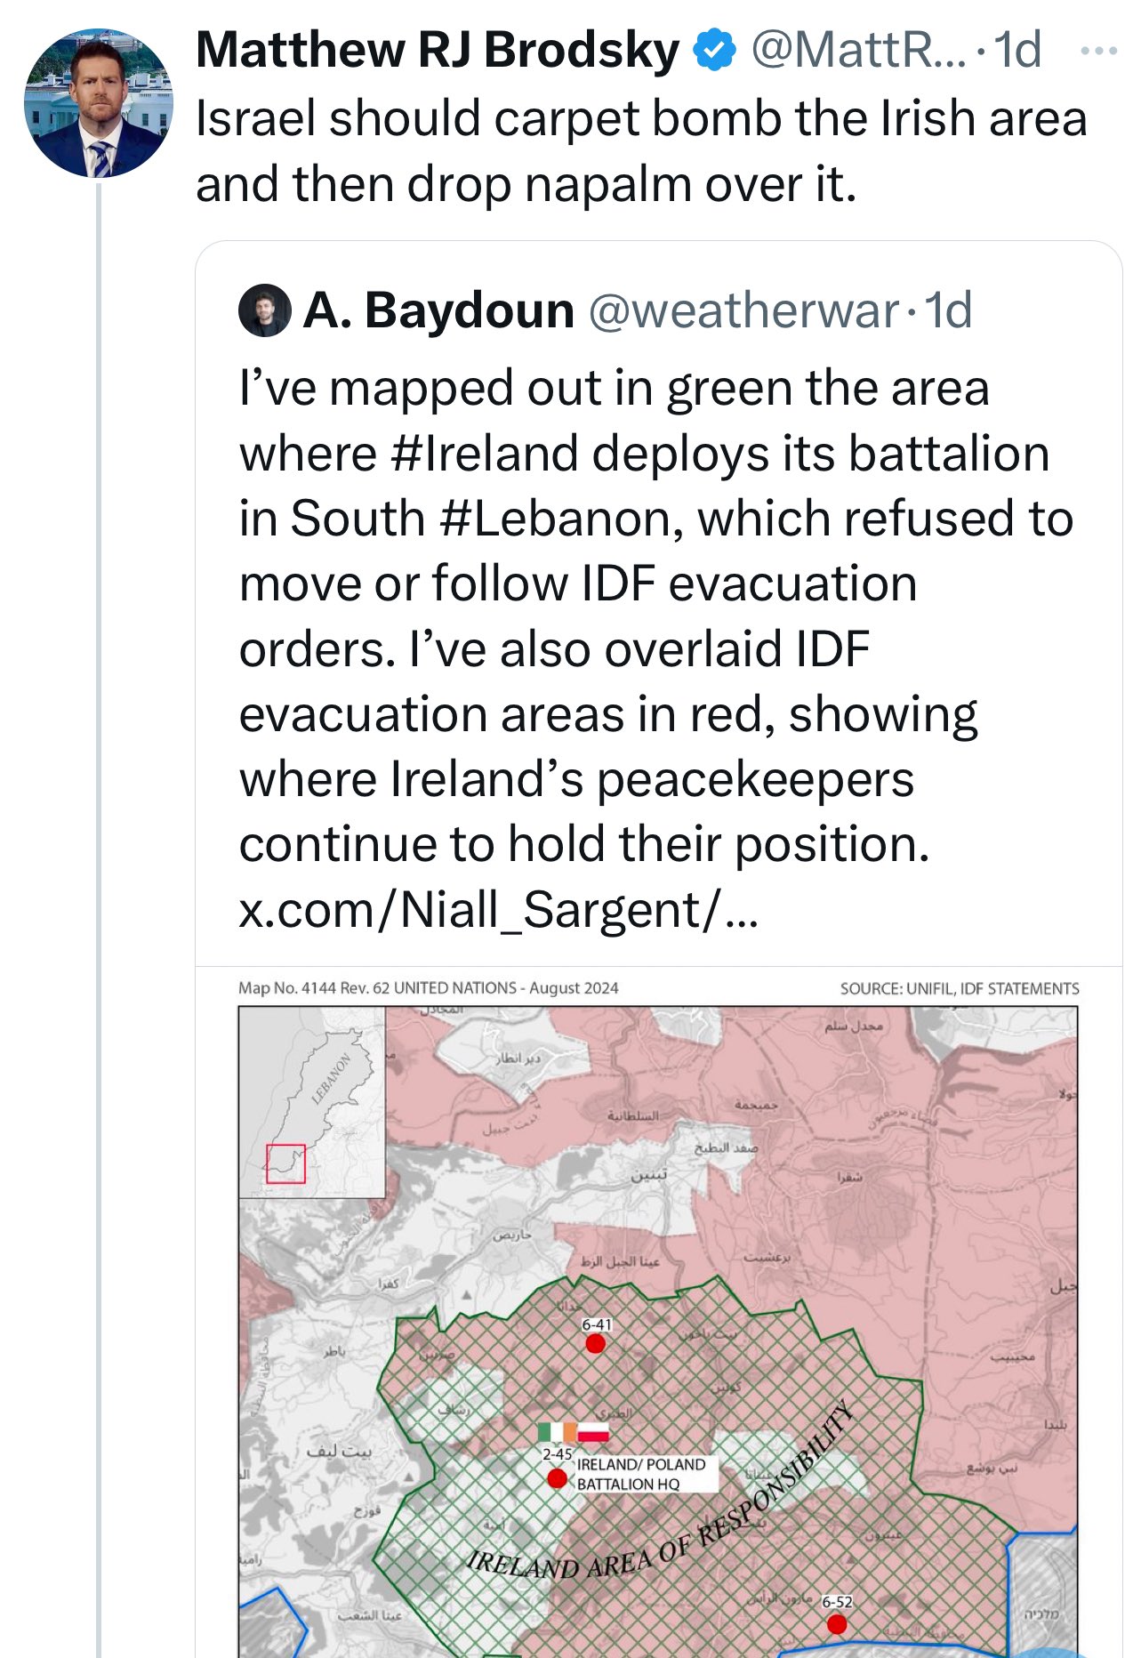The image size is (1141, 1658).
Task: Click the Ireland flag icon on map
Action: (557, 1432)
